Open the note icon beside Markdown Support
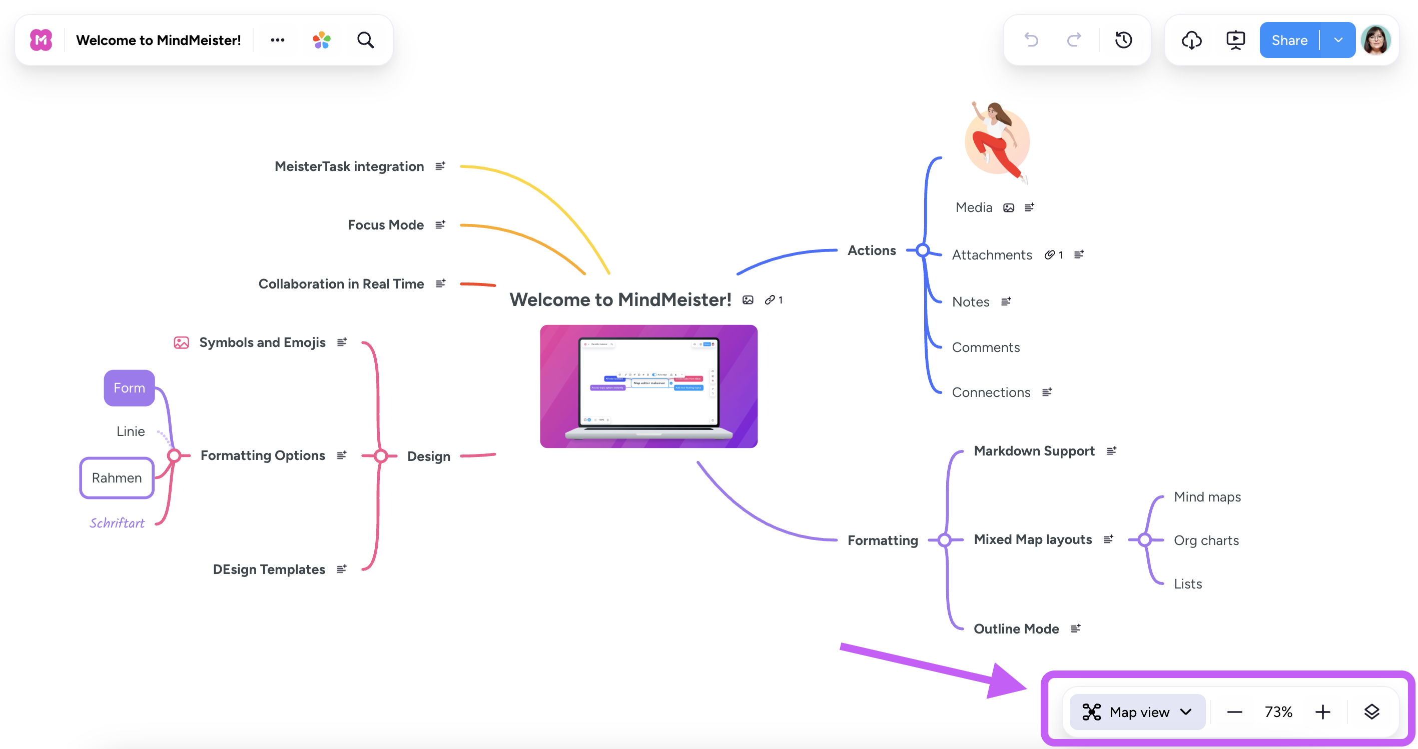Viewport: 1418px width, 749px height. pyautogui.click(x=1112, y=451)
